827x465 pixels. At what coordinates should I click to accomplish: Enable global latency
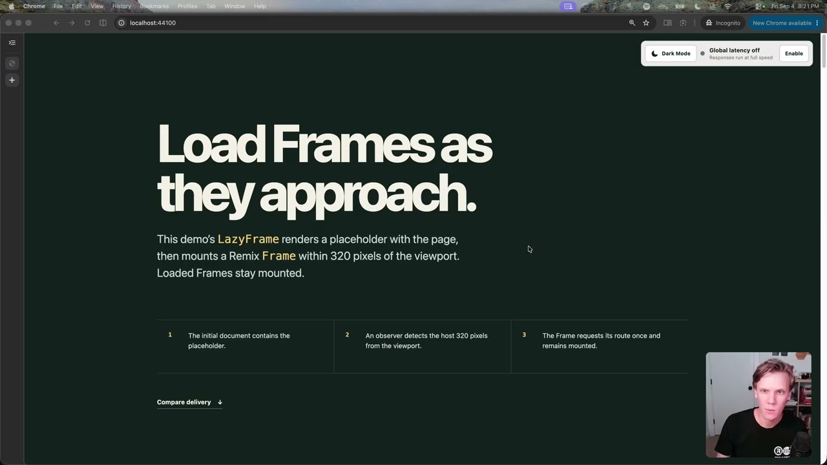(x=794, y=54)
